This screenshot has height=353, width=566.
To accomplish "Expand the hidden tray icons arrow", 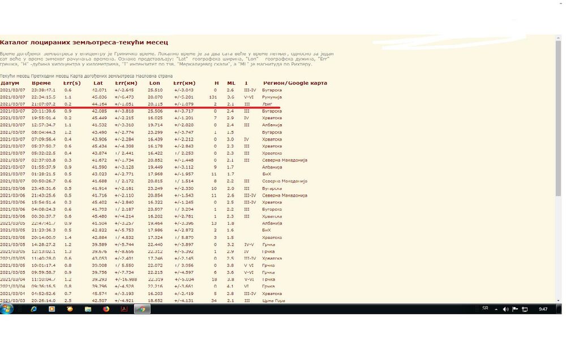I will click(498, 309).
